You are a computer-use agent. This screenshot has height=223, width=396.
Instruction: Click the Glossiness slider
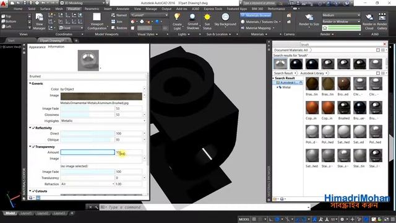coord(87,115)
